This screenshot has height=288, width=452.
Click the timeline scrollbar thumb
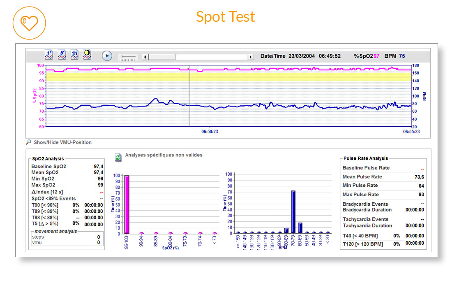(x=162, y=57)
